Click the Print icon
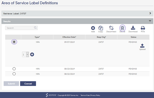Screen dimensions: 154x98 tap(143, 28)
